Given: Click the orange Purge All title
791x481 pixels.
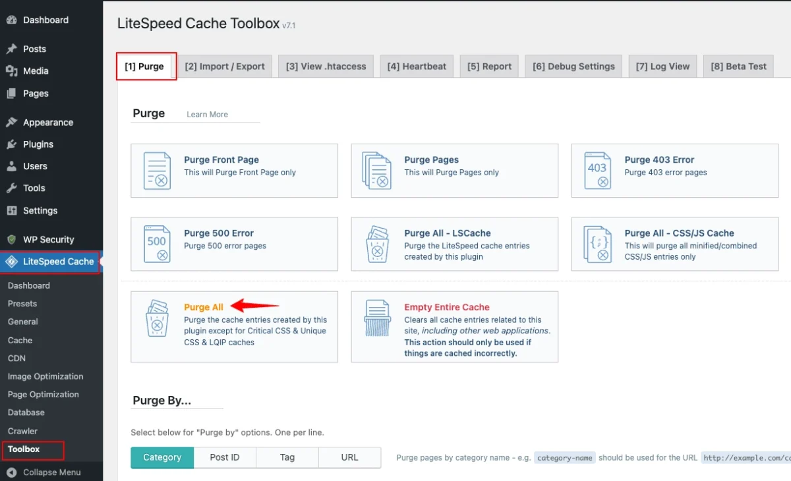Looking at the screenshot, I should [204, 307].
